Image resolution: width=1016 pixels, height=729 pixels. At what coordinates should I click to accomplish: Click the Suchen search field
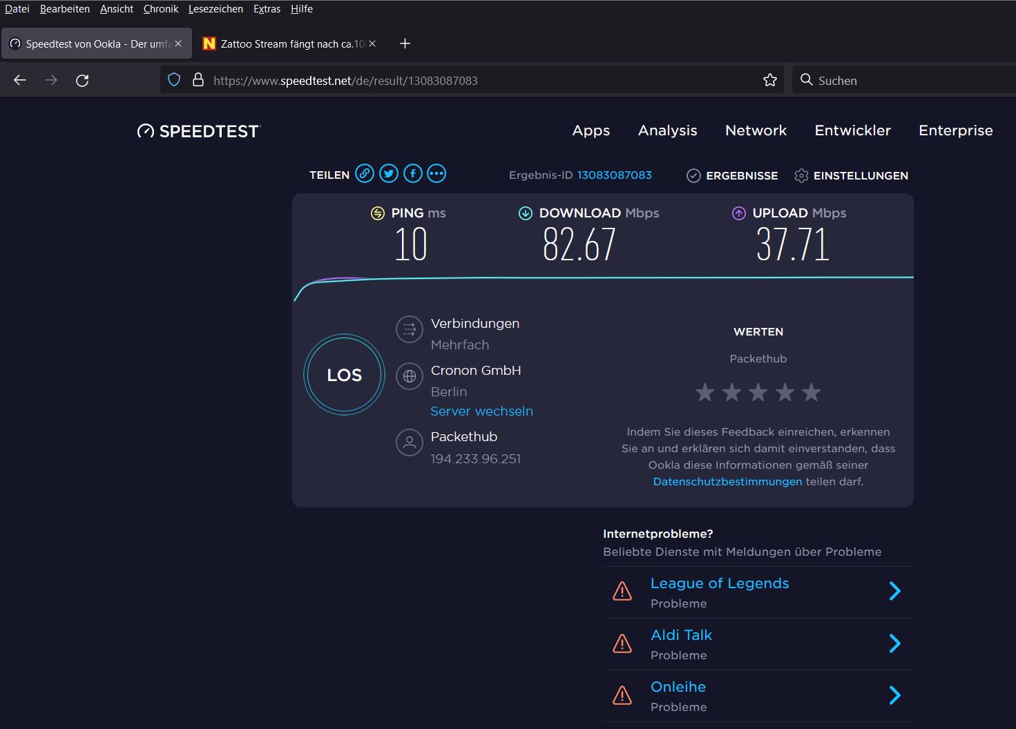[905, 80]
